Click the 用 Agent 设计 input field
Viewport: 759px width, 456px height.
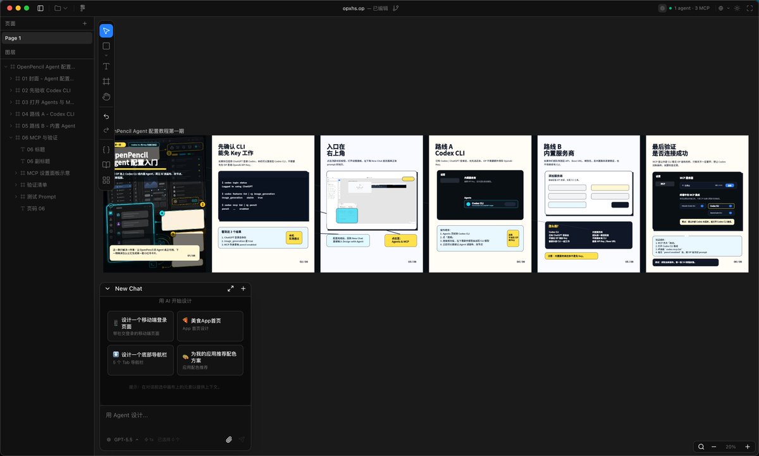coord(175,416)
